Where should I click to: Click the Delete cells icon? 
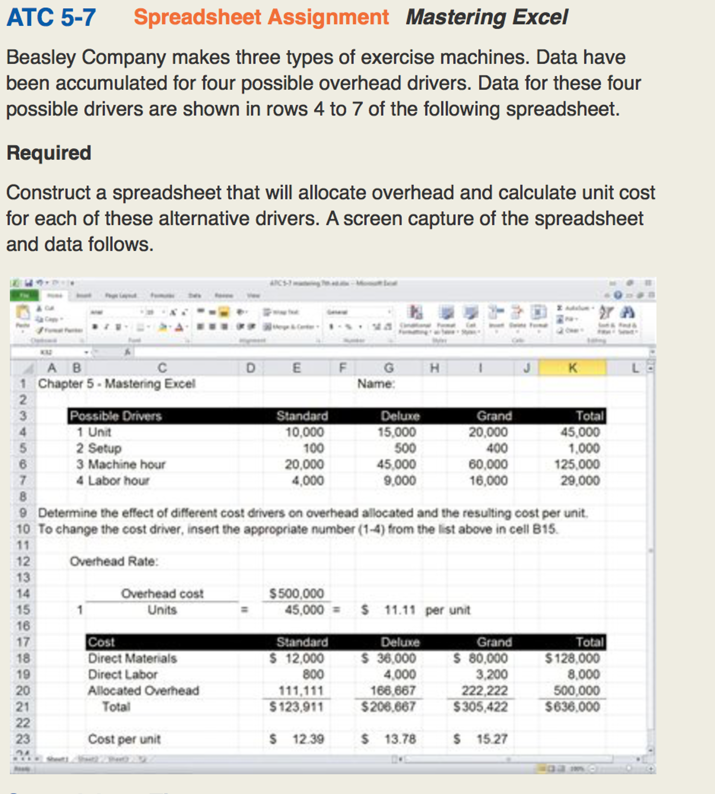(x=517, y=312)
